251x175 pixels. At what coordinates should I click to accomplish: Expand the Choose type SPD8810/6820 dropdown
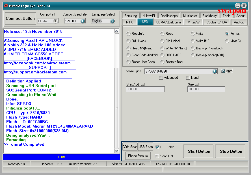coord(215,71)
